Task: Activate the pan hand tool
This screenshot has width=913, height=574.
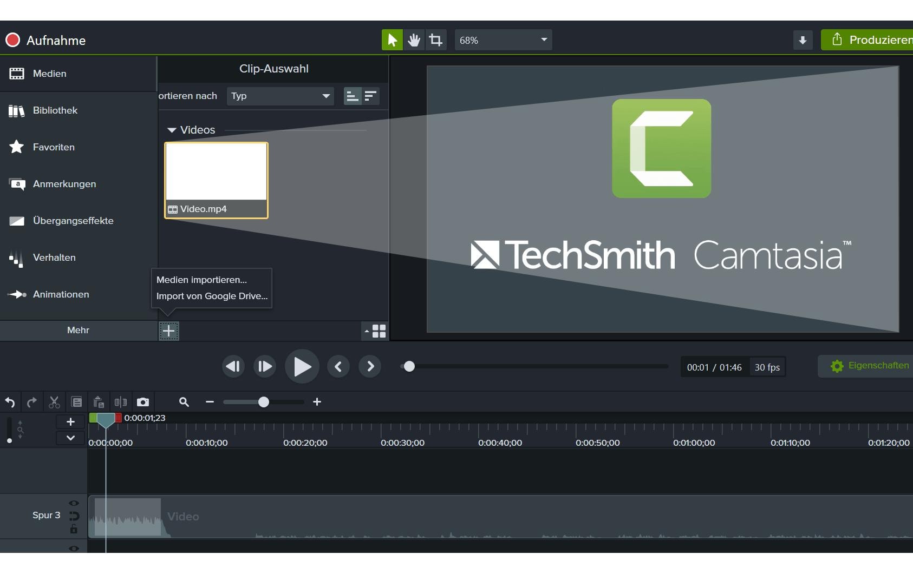Action: coord(414,40)
